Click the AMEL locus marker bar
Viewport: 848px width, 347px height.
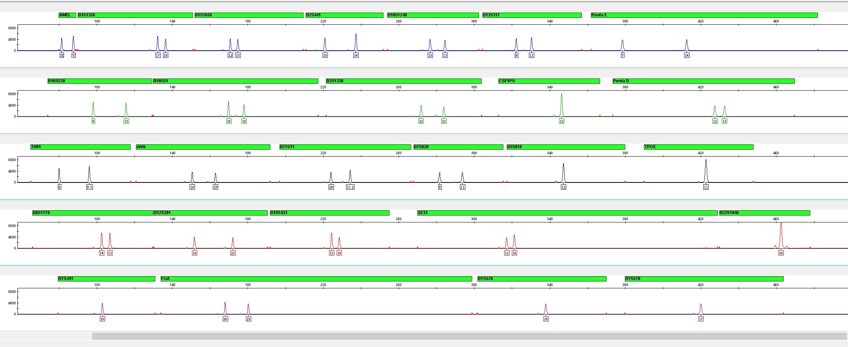(67, 15)
